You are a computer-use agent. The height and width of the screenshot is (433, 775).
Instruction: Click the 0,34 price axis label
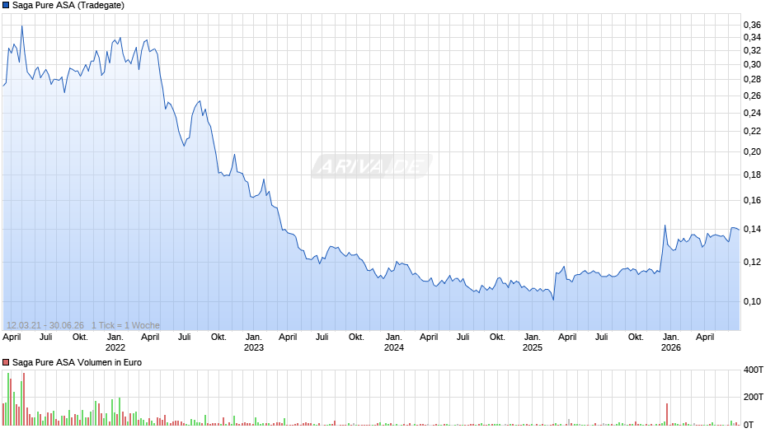pyautogui.click(x=752, y=38)
